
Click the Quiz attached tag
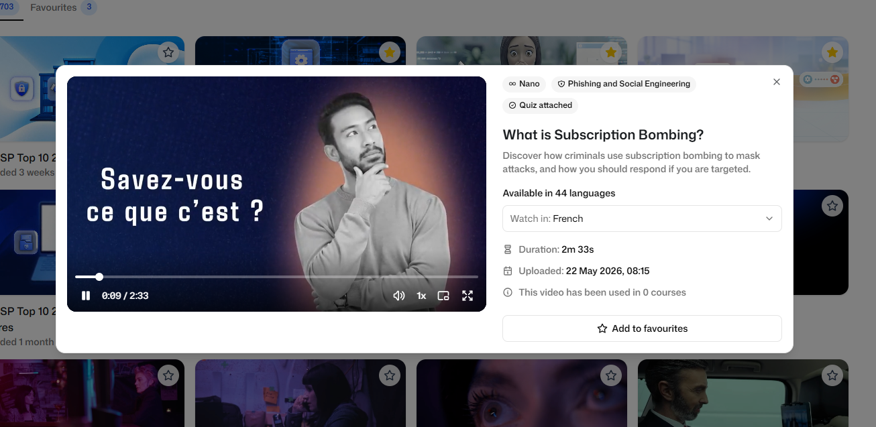tap(540, 105)
